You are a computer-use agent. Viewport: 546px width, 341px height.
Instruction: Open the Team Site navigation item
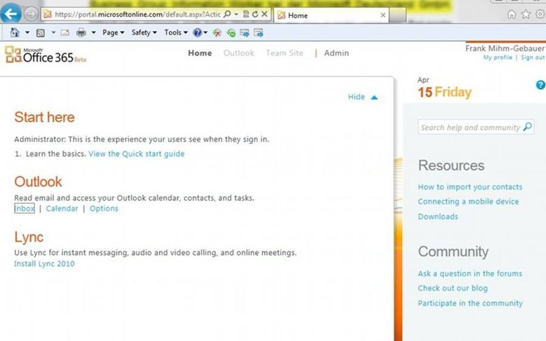point(285,53)
